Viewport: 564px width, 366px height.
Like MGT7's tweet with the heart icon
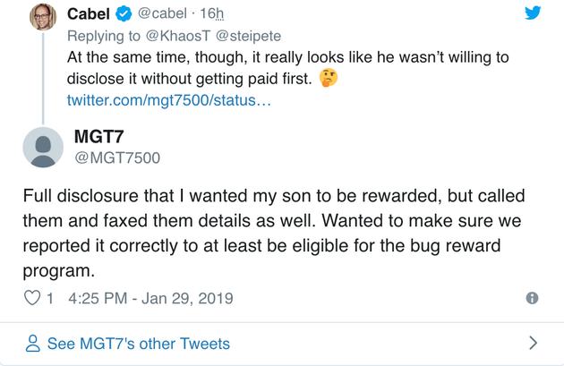coord(31,297)
